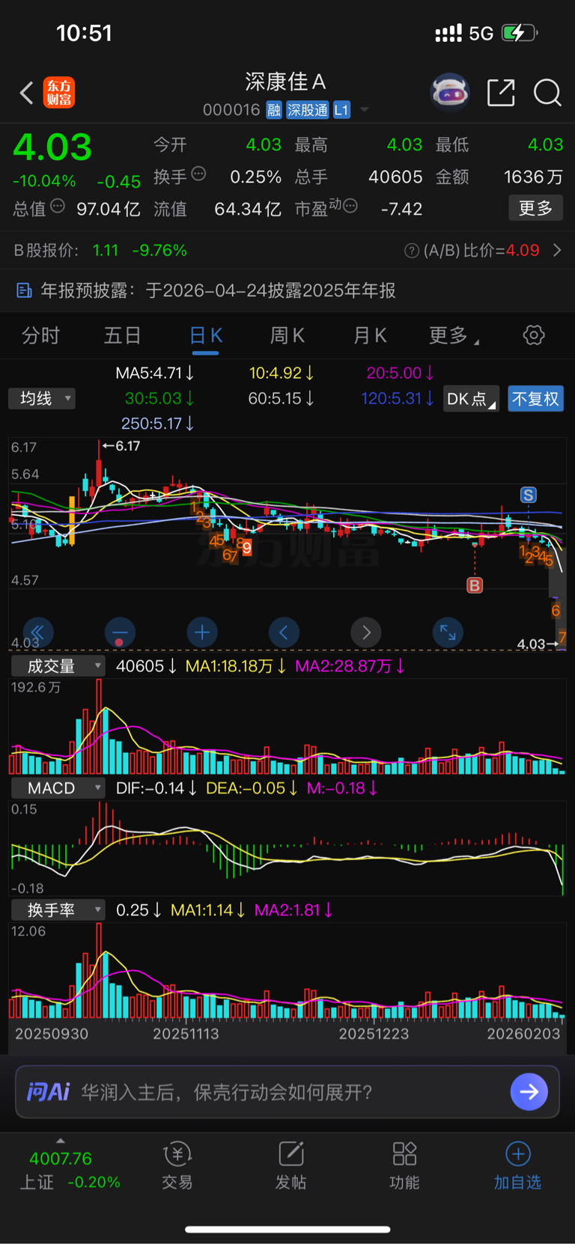Screen dimensions: 575x1244
Task: Tap 更多 button in quote panel
Action: pos(535,208)
